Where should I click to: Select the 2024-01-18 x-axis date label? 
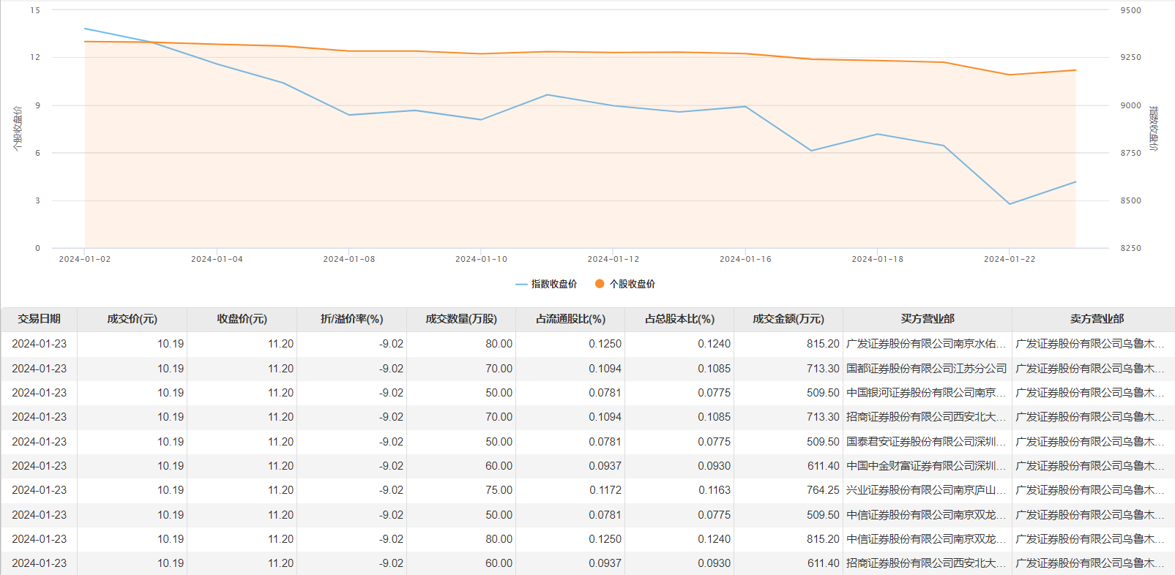(x=878, y=259)
